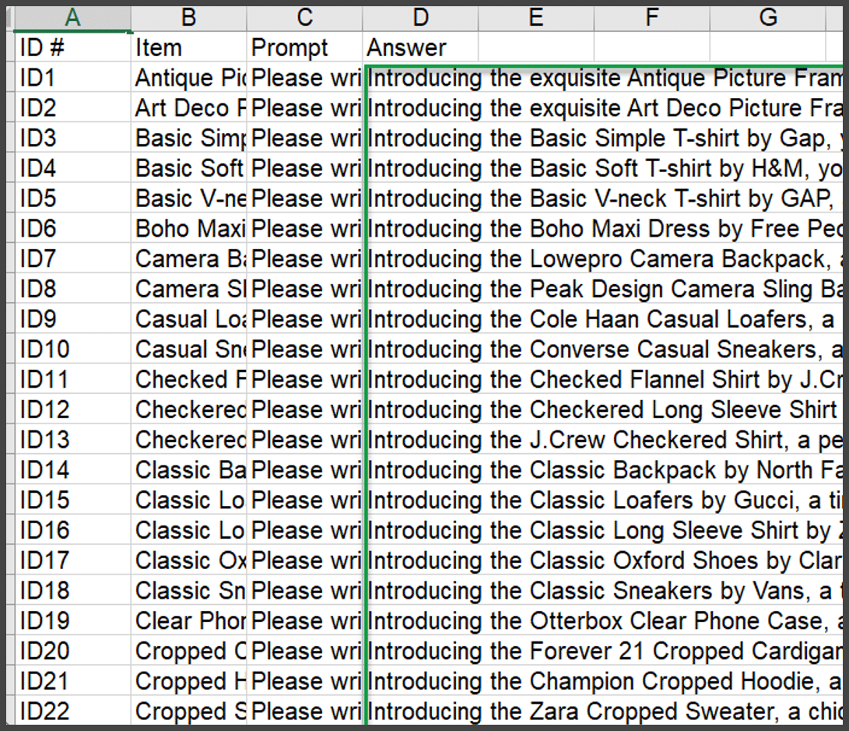This screenshot has height=731, width=849.
Task: Click column G header
Action: point(767,18)
